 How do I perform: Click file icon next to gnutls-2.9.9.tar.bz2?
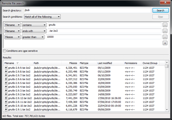[x=6, y=68]
